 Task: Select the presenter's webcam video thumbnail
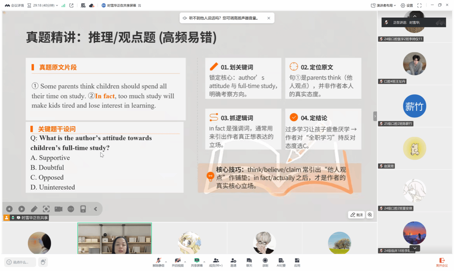pos(115,238)
